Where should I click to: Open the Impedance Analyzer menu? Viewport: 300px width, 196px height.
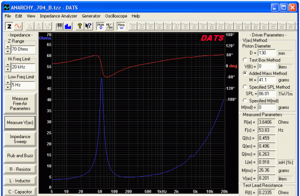coord(58,16)
